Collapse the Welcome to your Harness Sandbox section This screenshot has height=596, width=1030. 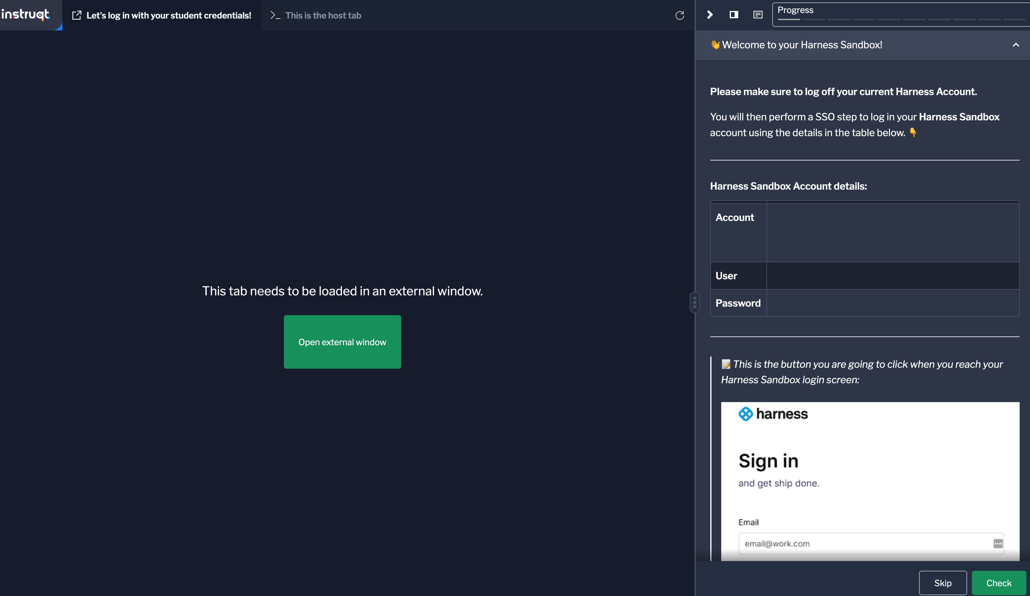1016,45
